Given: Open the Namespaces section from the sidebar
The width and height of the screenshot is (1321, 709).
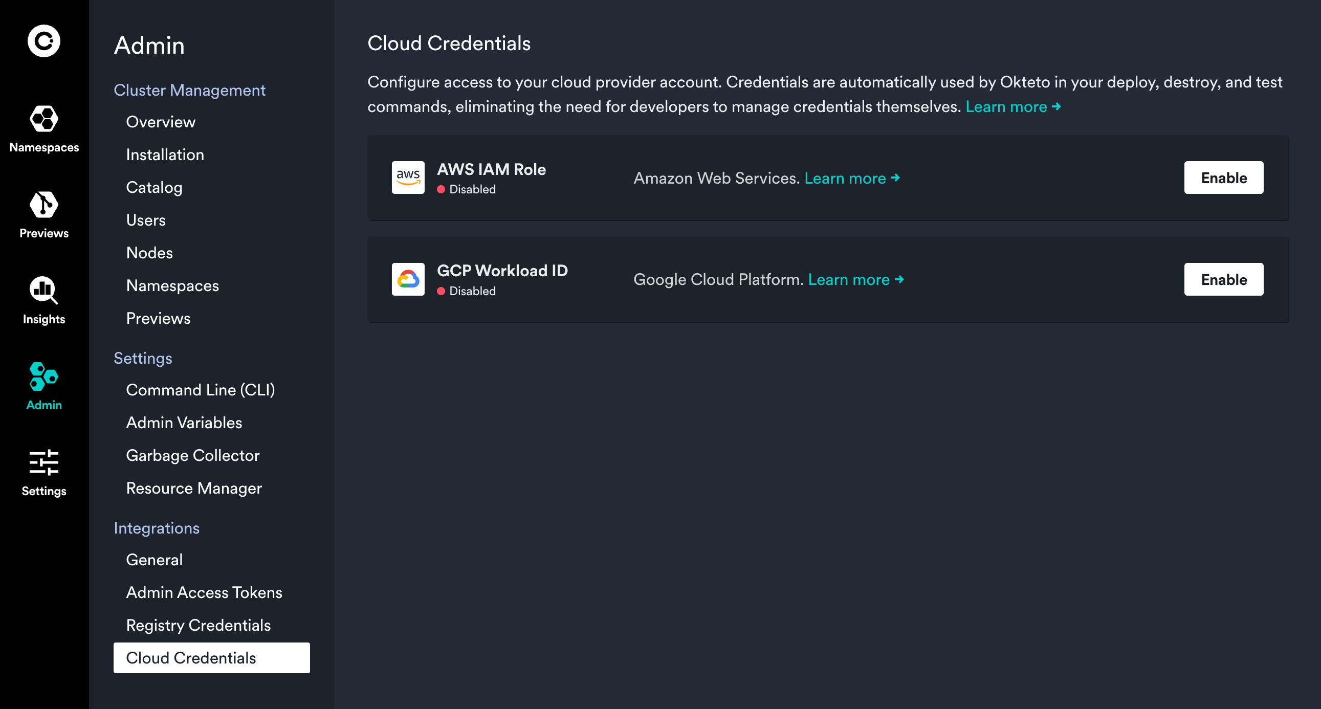Looking at the screenshot, I should (44, 128).
